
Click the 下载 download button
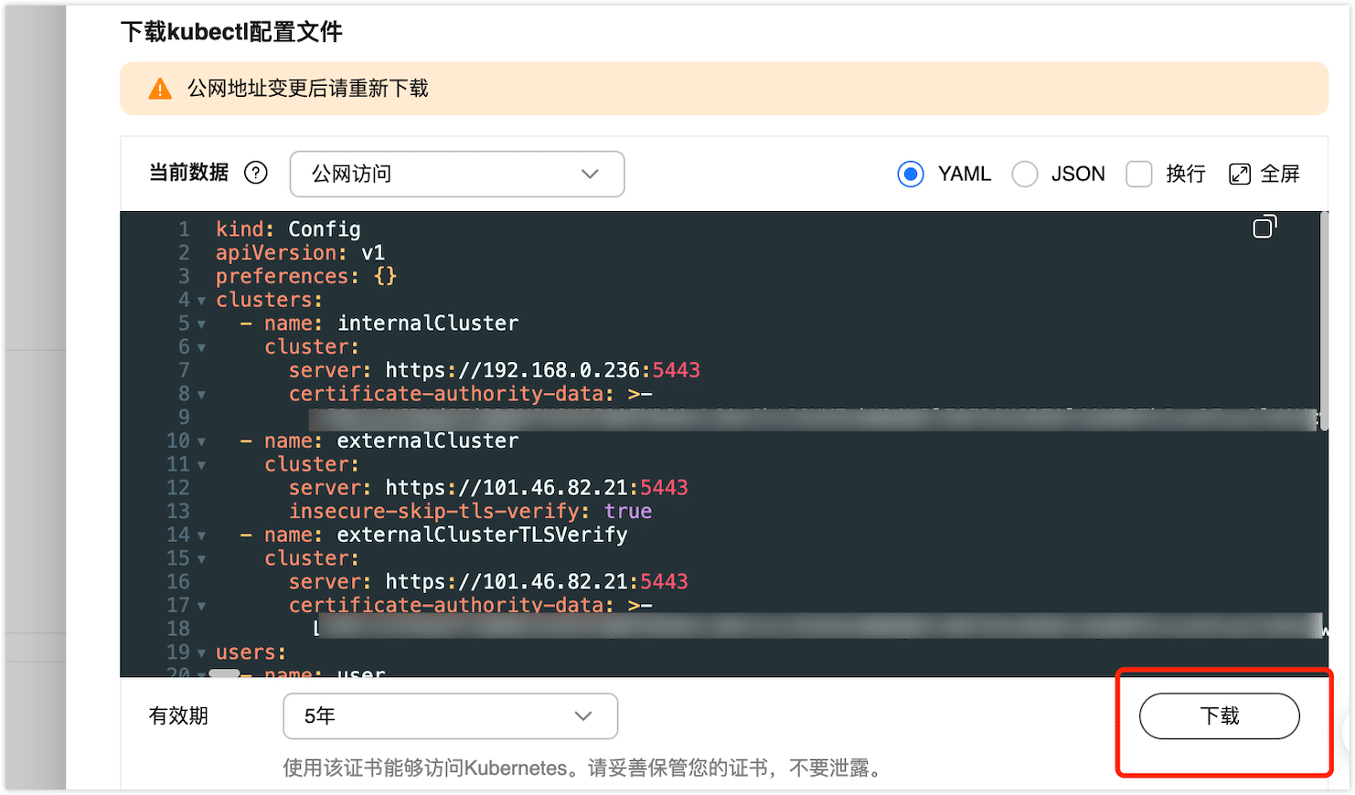pyautogui.click(x=1219, y=716)
